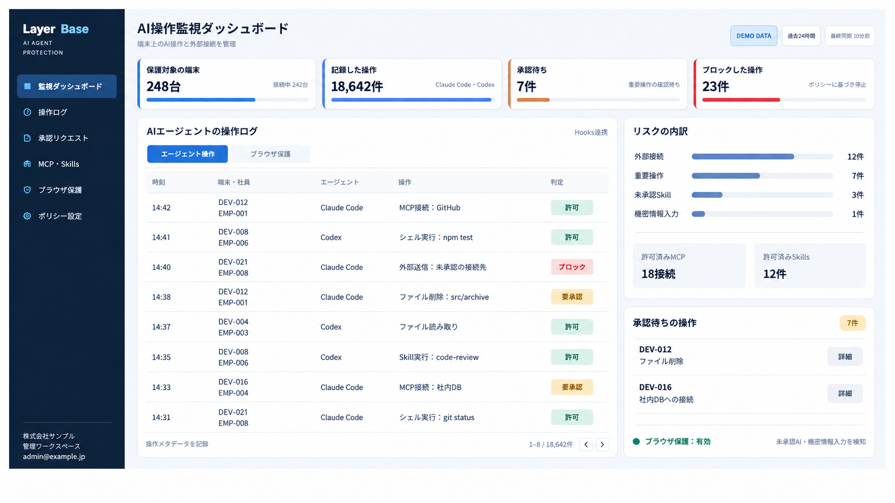Switch to the エージェント操作 tab
Viewport: 895px width, 503px height.
click(187, 154)
